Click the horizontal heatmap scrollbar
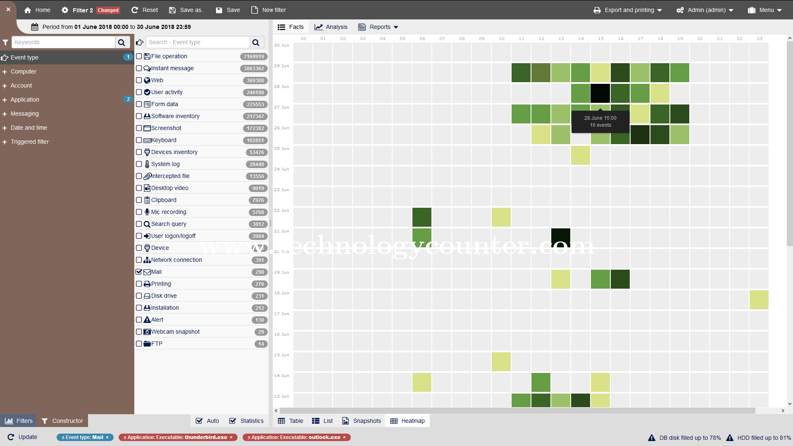 coord(517,410)
